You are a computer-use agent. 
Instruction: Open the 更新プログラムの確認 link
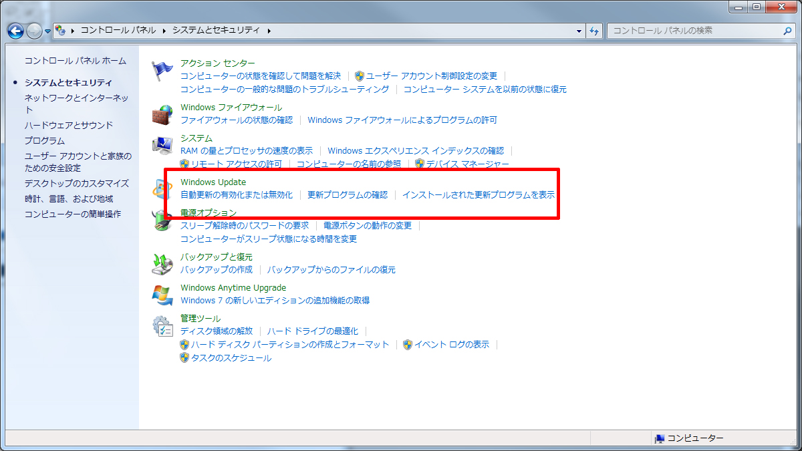[x=347, y=195]
